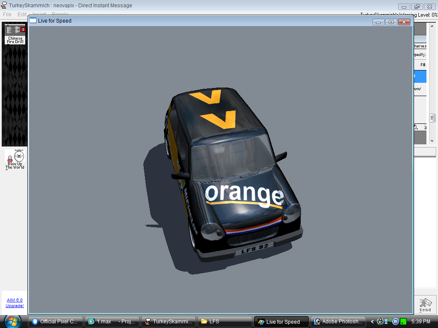Minimize the AIM Direct Instant Message window

coord(404,7)
